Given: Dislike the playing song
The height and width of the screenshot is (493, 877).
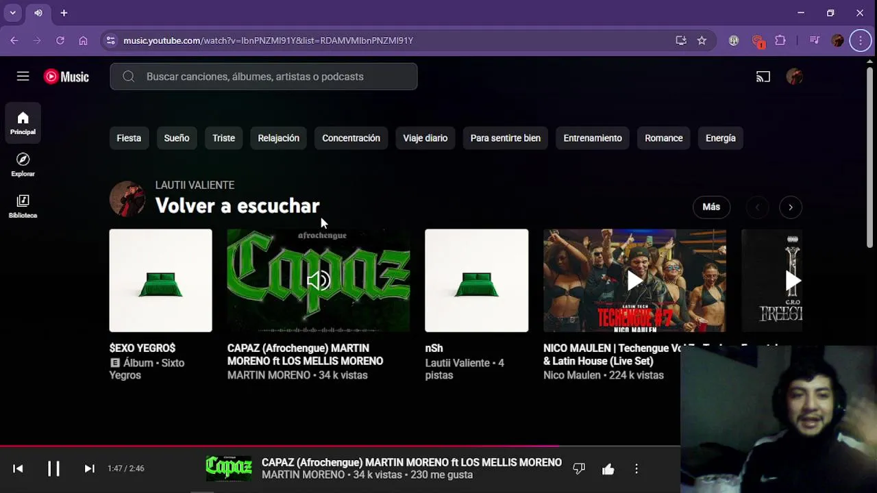Looking at the screenshot, I should coord(579,468).
